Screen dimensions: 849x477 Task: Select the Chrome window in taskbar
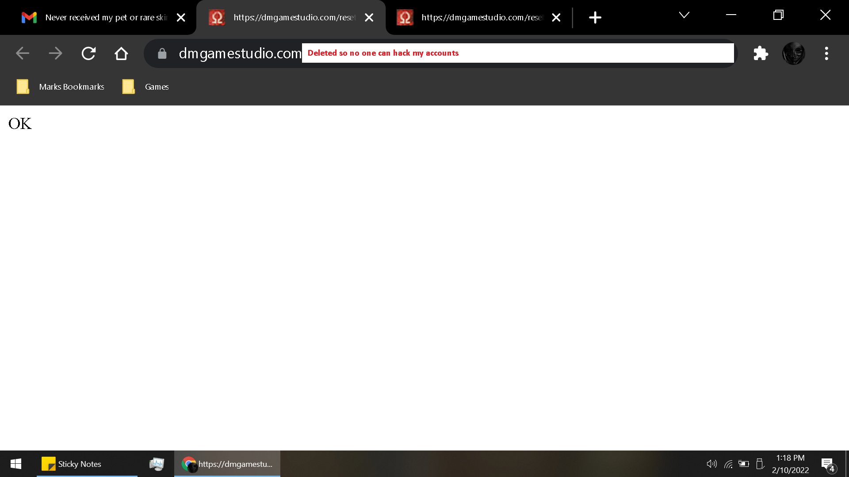[x=227, y=464]
